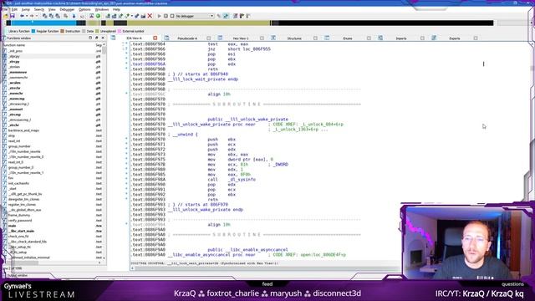535x301 pixels.
Task: Open the Debugger menu
Action: [67, 9]
